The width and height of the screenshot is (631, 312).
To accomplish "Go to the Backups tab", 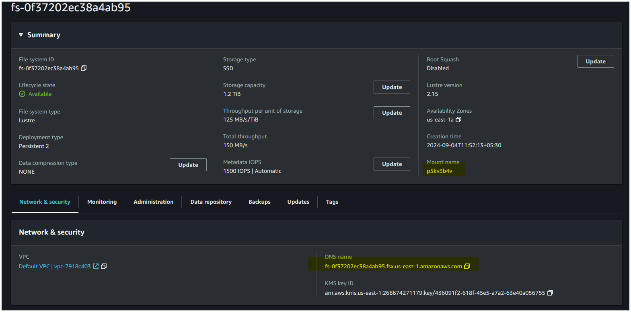I will click(x=259, y=202).
